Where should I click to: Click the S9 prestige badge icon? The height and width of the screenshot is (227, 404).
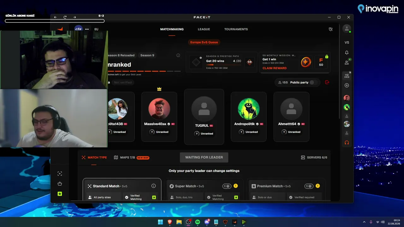[x=249, y=62]
